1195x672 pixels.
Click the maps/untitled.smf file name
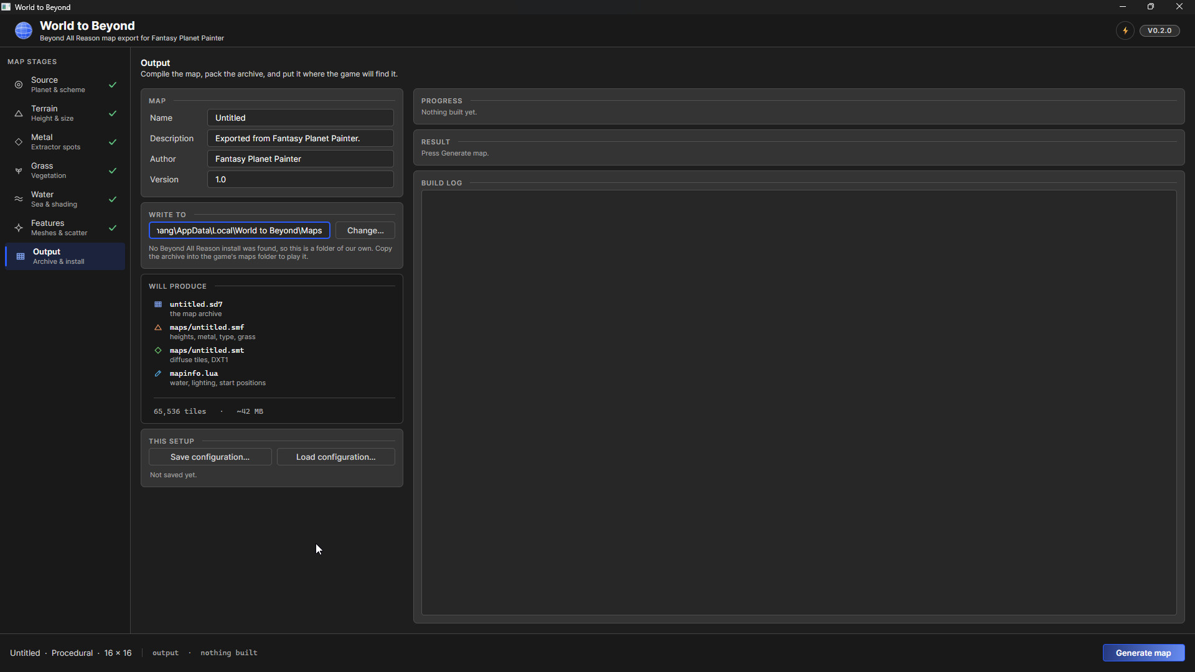pyautogui.click(x=207, y=327)
